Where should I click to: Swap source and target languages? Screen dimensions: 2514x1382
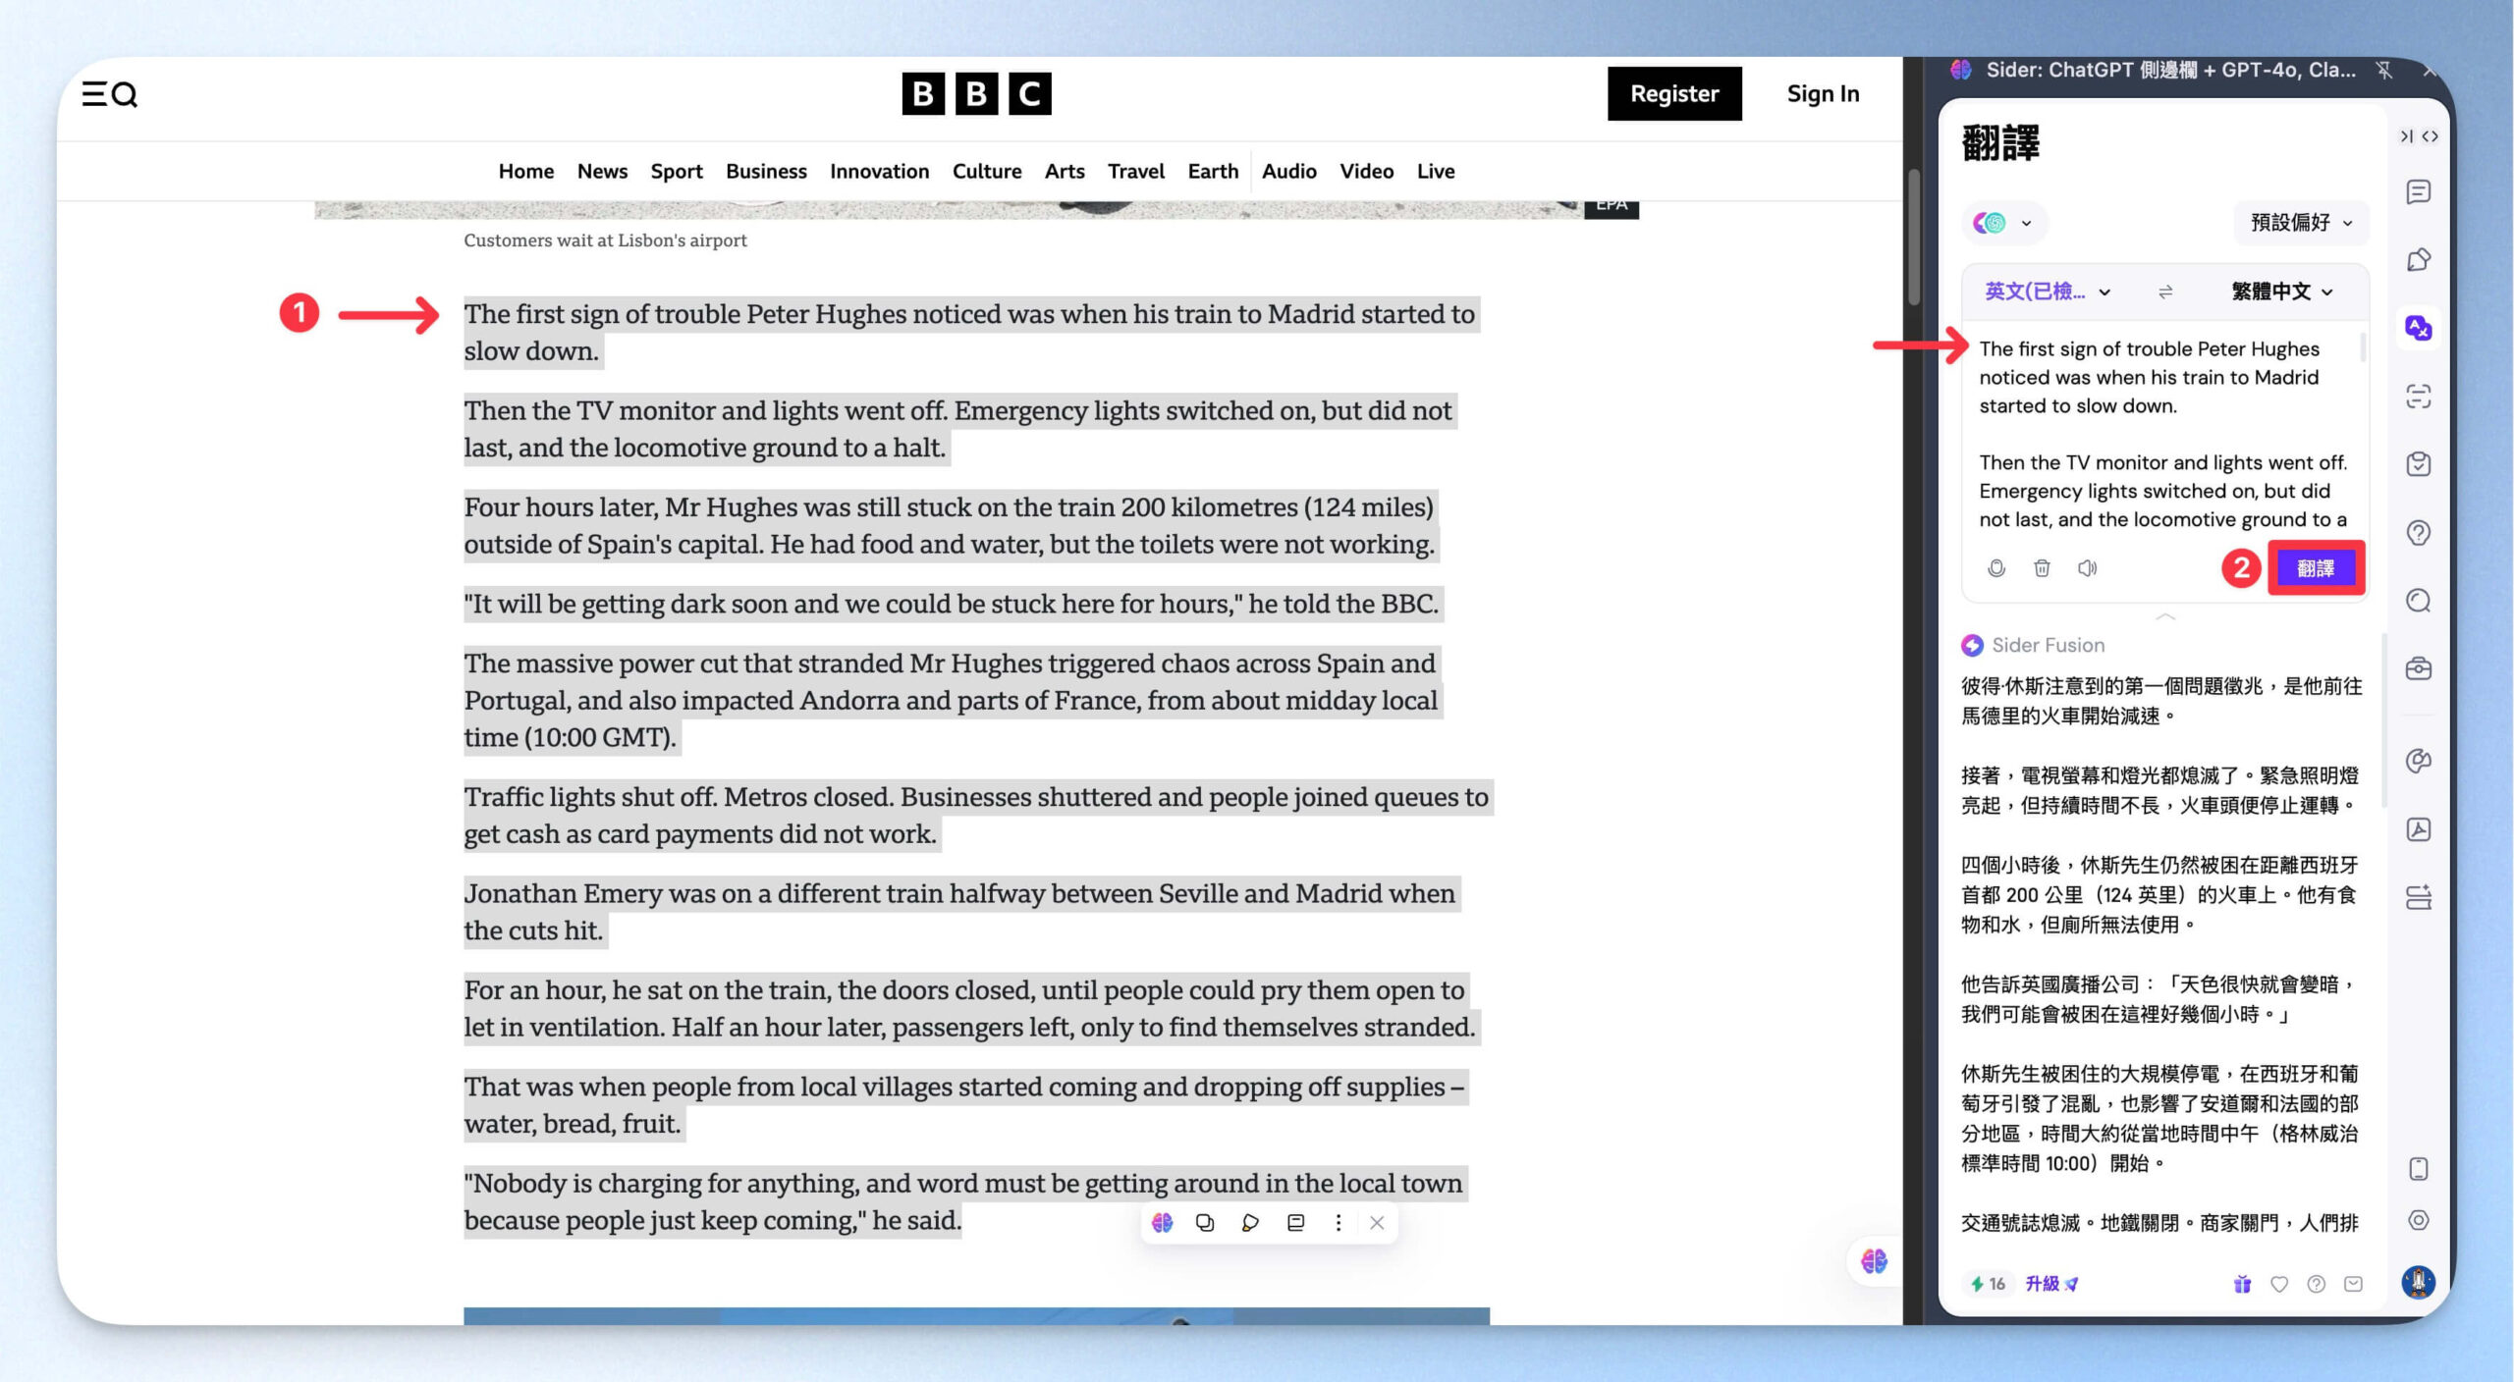pyautogui.click(x=2165, y=292)
